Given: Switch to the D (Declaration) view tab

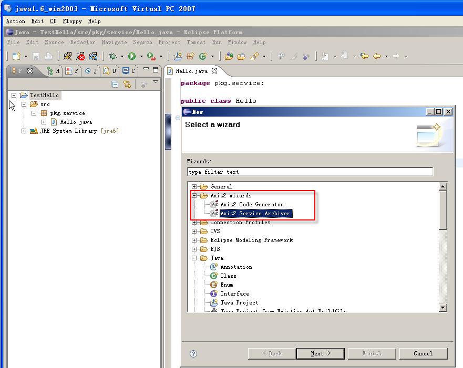Looking at the screenshot, I should 109,71.
